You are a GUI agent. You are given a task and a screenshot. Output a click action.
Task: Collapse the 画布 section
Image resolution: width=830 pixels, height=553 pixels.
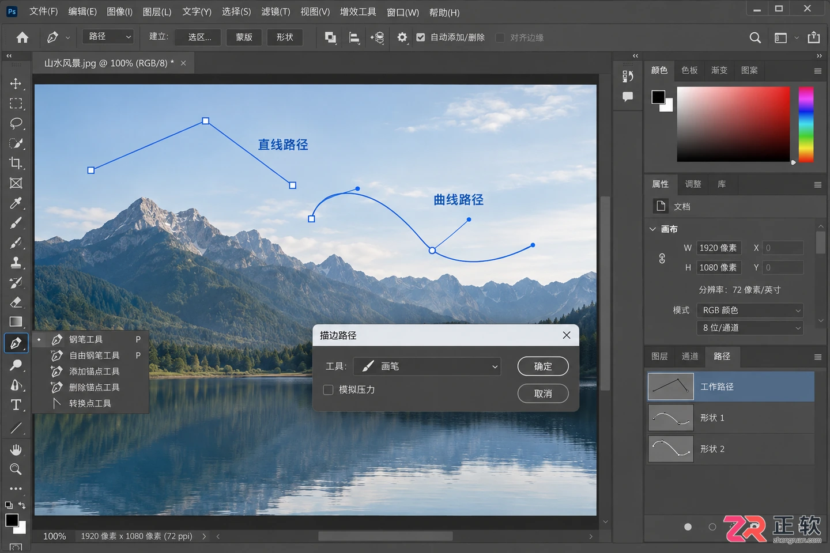(x=652, y=229)
